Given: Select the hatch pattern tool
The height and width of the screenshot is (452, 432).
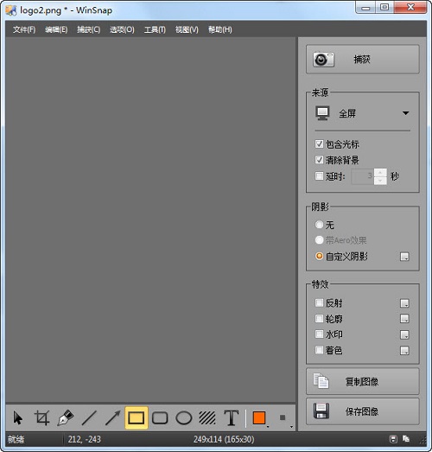Looking at the screenshot, I should (x=207, y=417).
